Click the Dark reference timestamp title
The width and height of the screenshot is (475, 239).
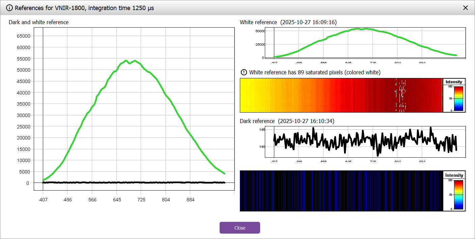pos(287,121)
